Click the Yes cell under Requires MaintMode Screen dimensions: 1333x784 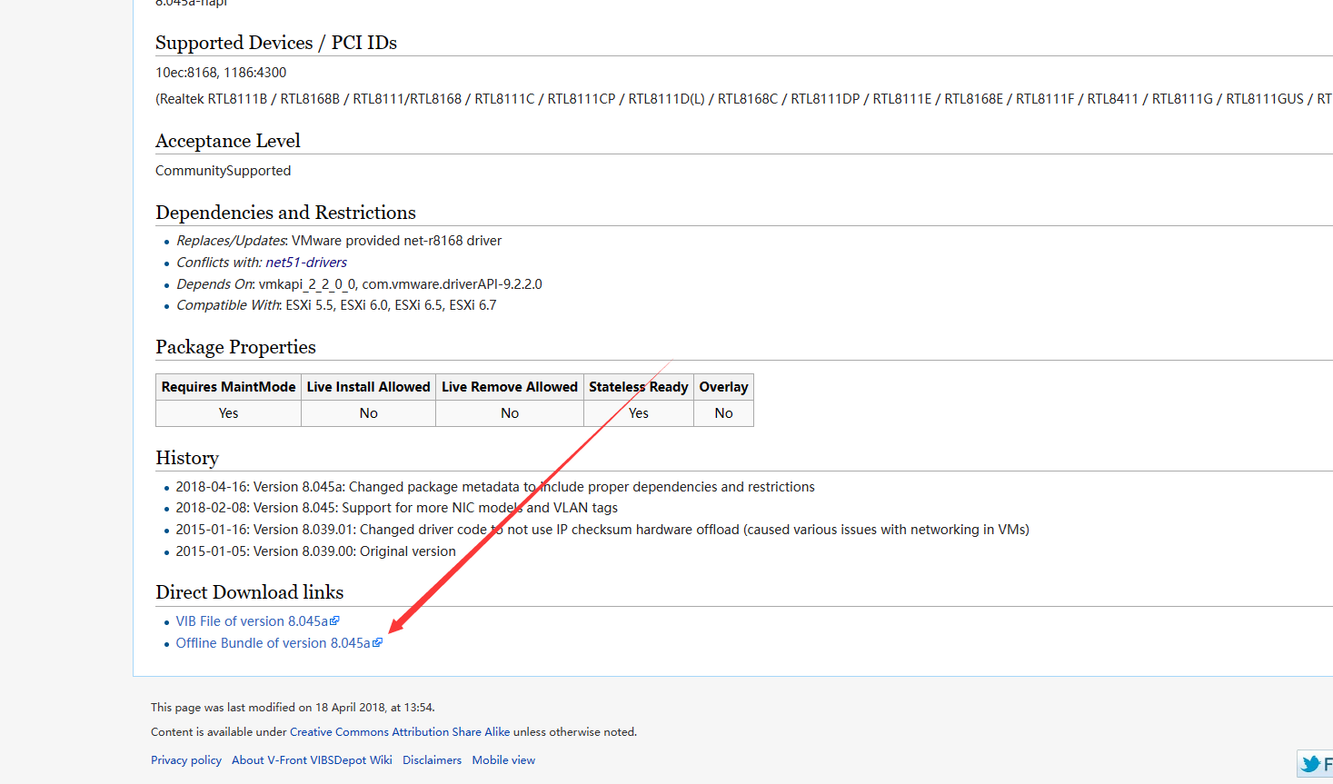[229, 413]
